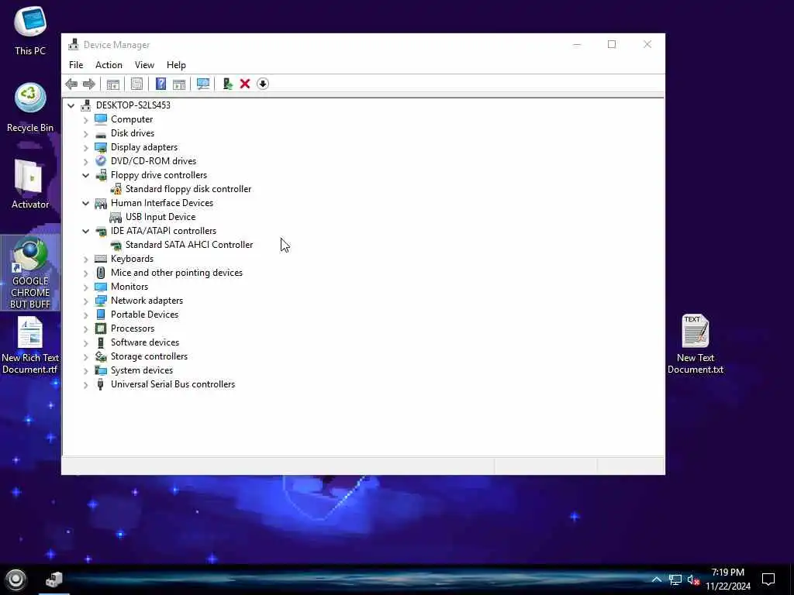
Task: Click the USB Input Device icon
Action: point(116,217)
